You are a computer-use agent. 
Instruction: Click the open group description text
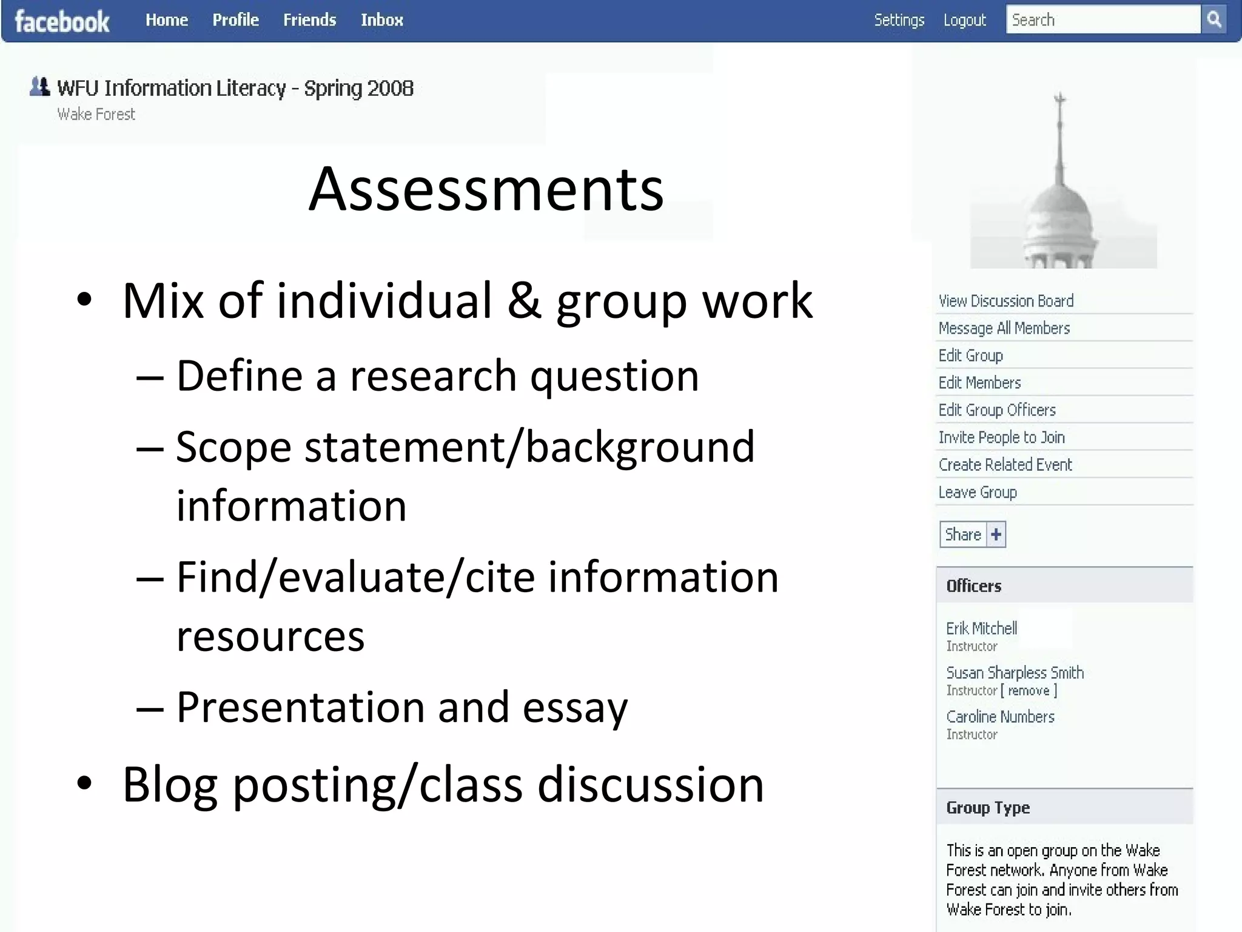pos(1062,880)
